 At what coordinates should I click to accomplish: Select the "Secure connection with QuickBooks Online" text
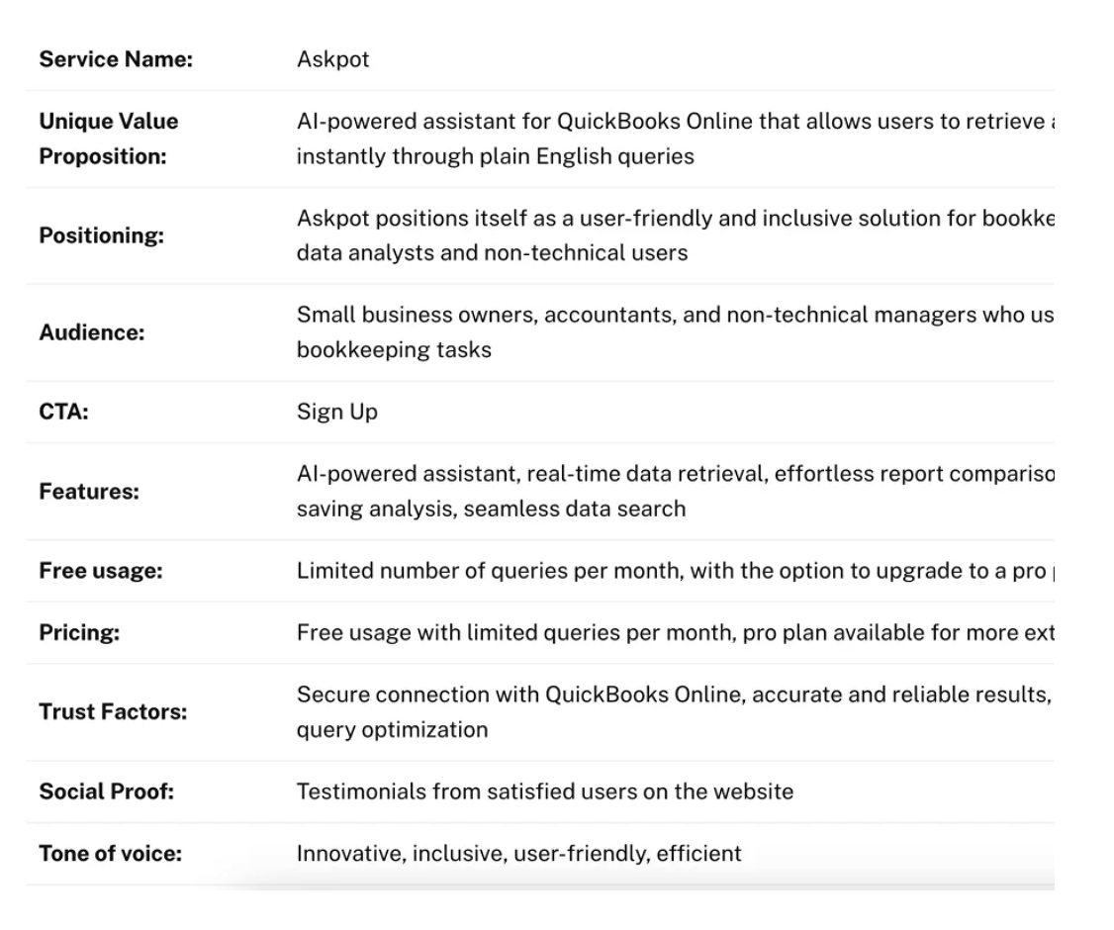(669, 695)
